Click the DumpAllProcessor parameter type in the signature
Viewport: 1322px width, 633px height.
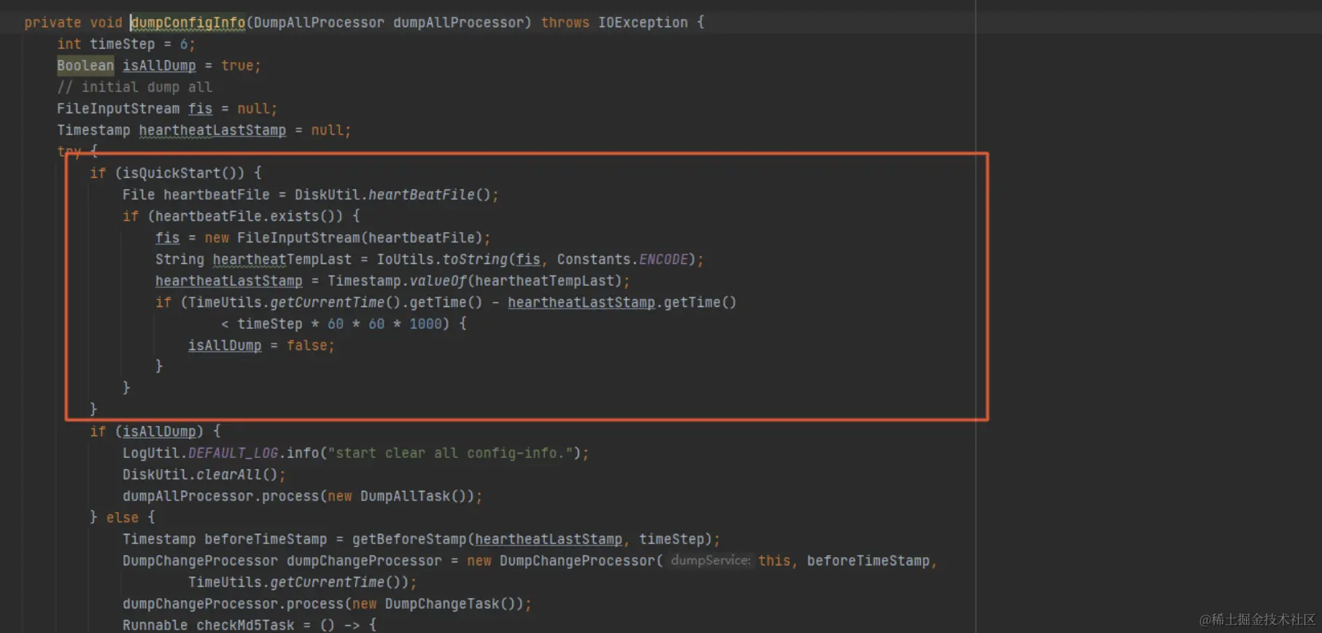pyautogui.click(x=319, y=23)
